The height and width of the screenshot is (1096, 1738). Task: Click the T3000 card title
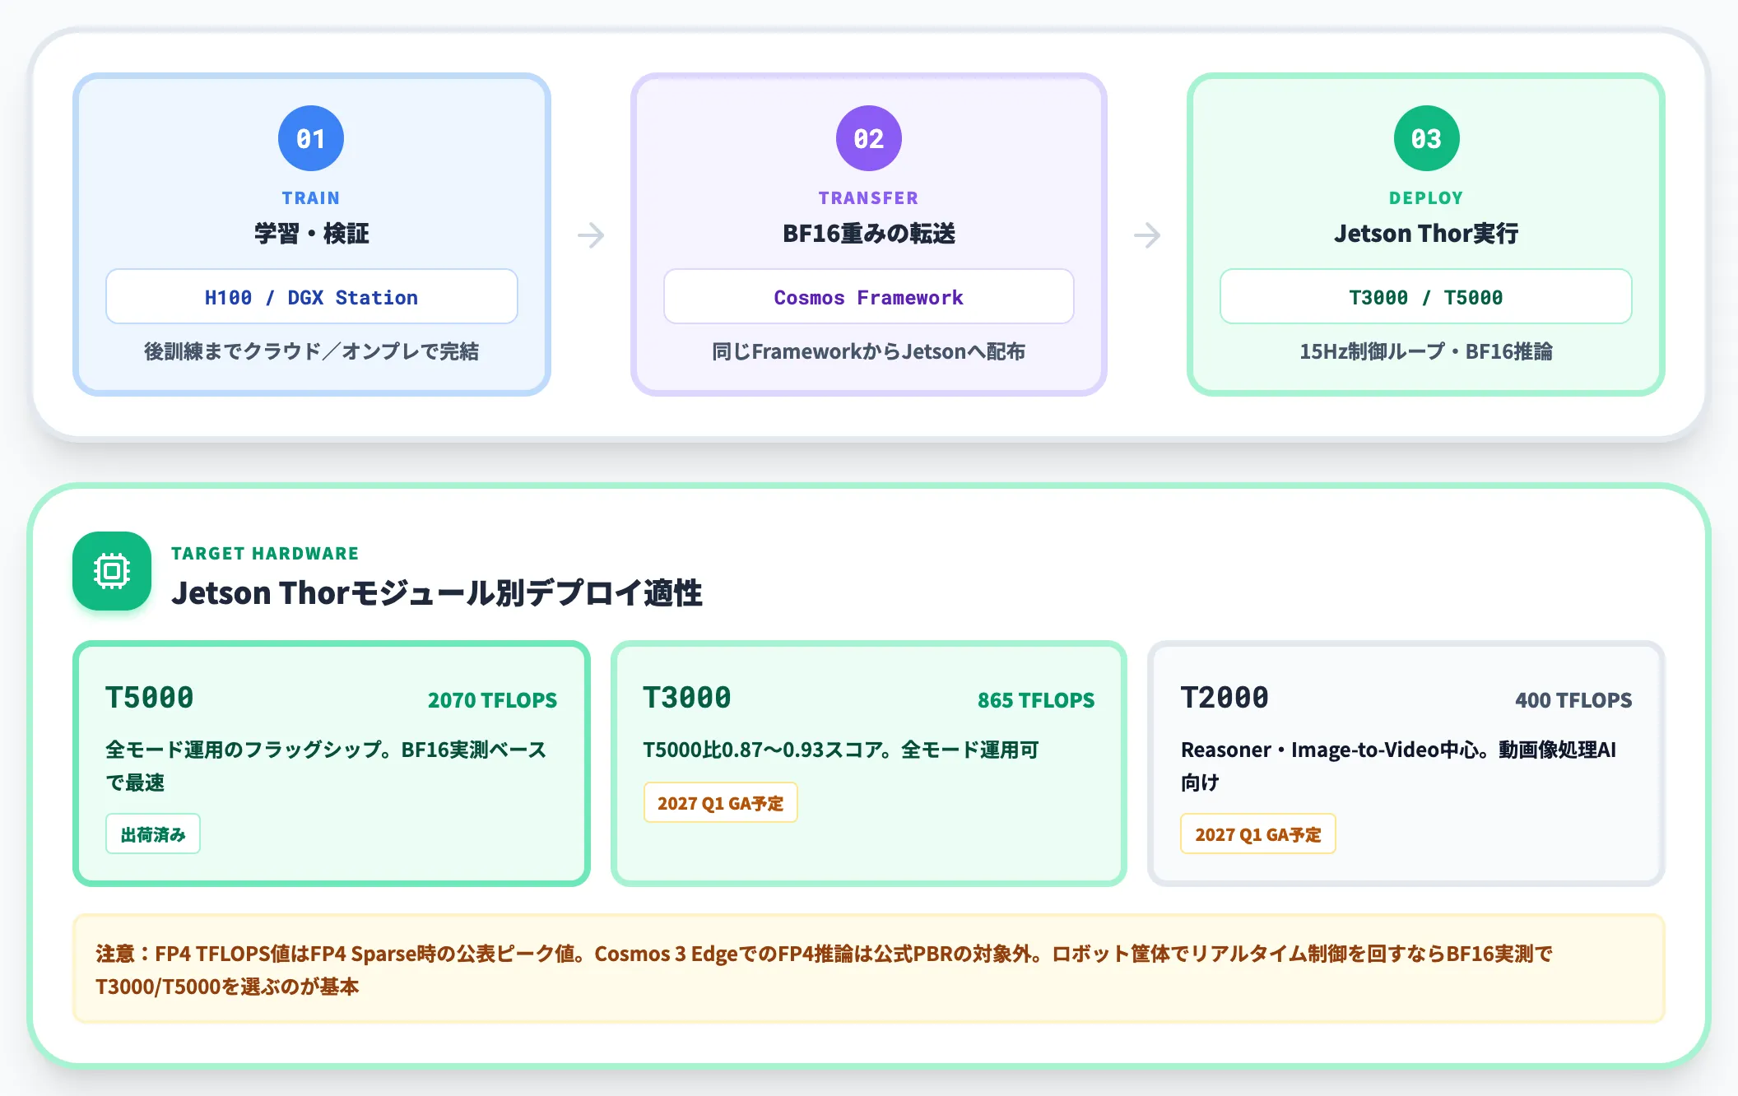click(x=687, y=698)
